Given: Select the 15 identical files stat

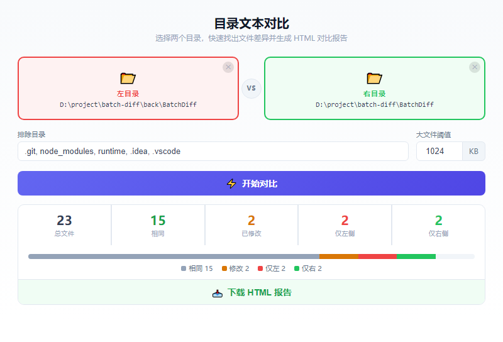Looking at the screenshot, I should pyautogui.click(x=158, y=225).
